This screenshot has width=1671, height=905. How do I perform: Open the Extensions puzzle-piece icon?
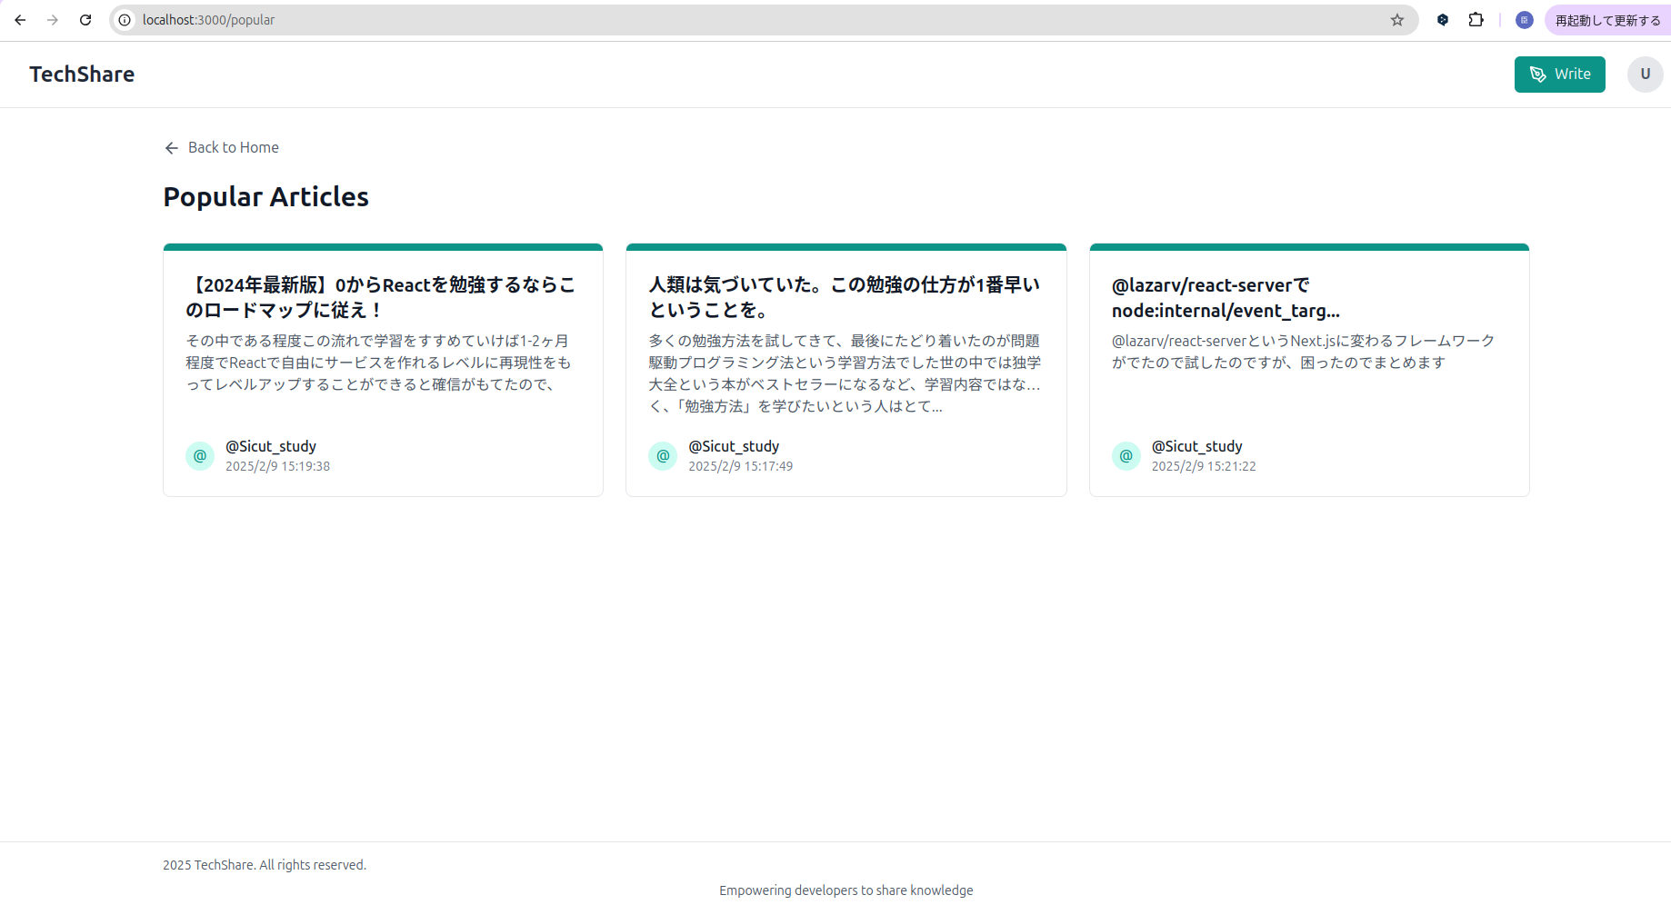pyautogui.click(x=1476, y=20)
